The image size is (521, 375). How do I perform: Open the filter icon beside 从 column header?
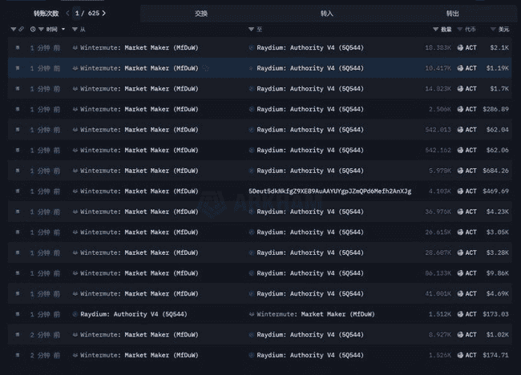point(75,30)
